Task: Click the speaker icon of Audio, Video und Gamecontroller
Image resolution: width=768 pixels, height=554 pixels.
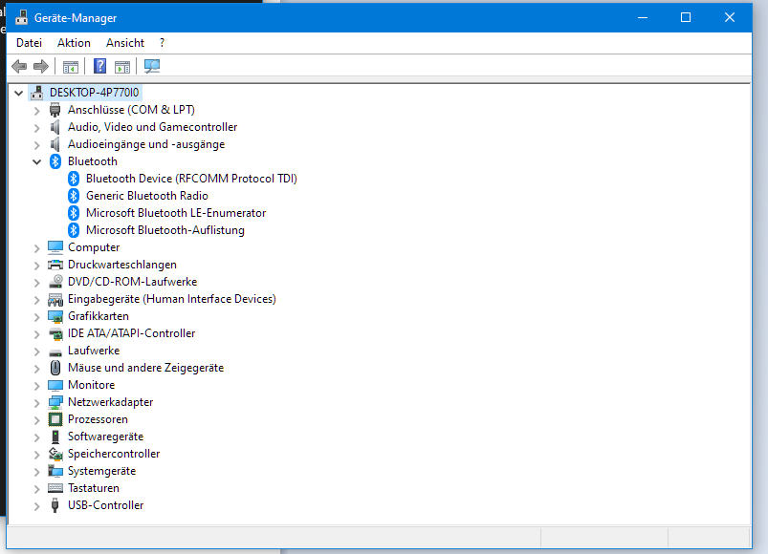Action: pyautogui.click(x=55, y=127)
